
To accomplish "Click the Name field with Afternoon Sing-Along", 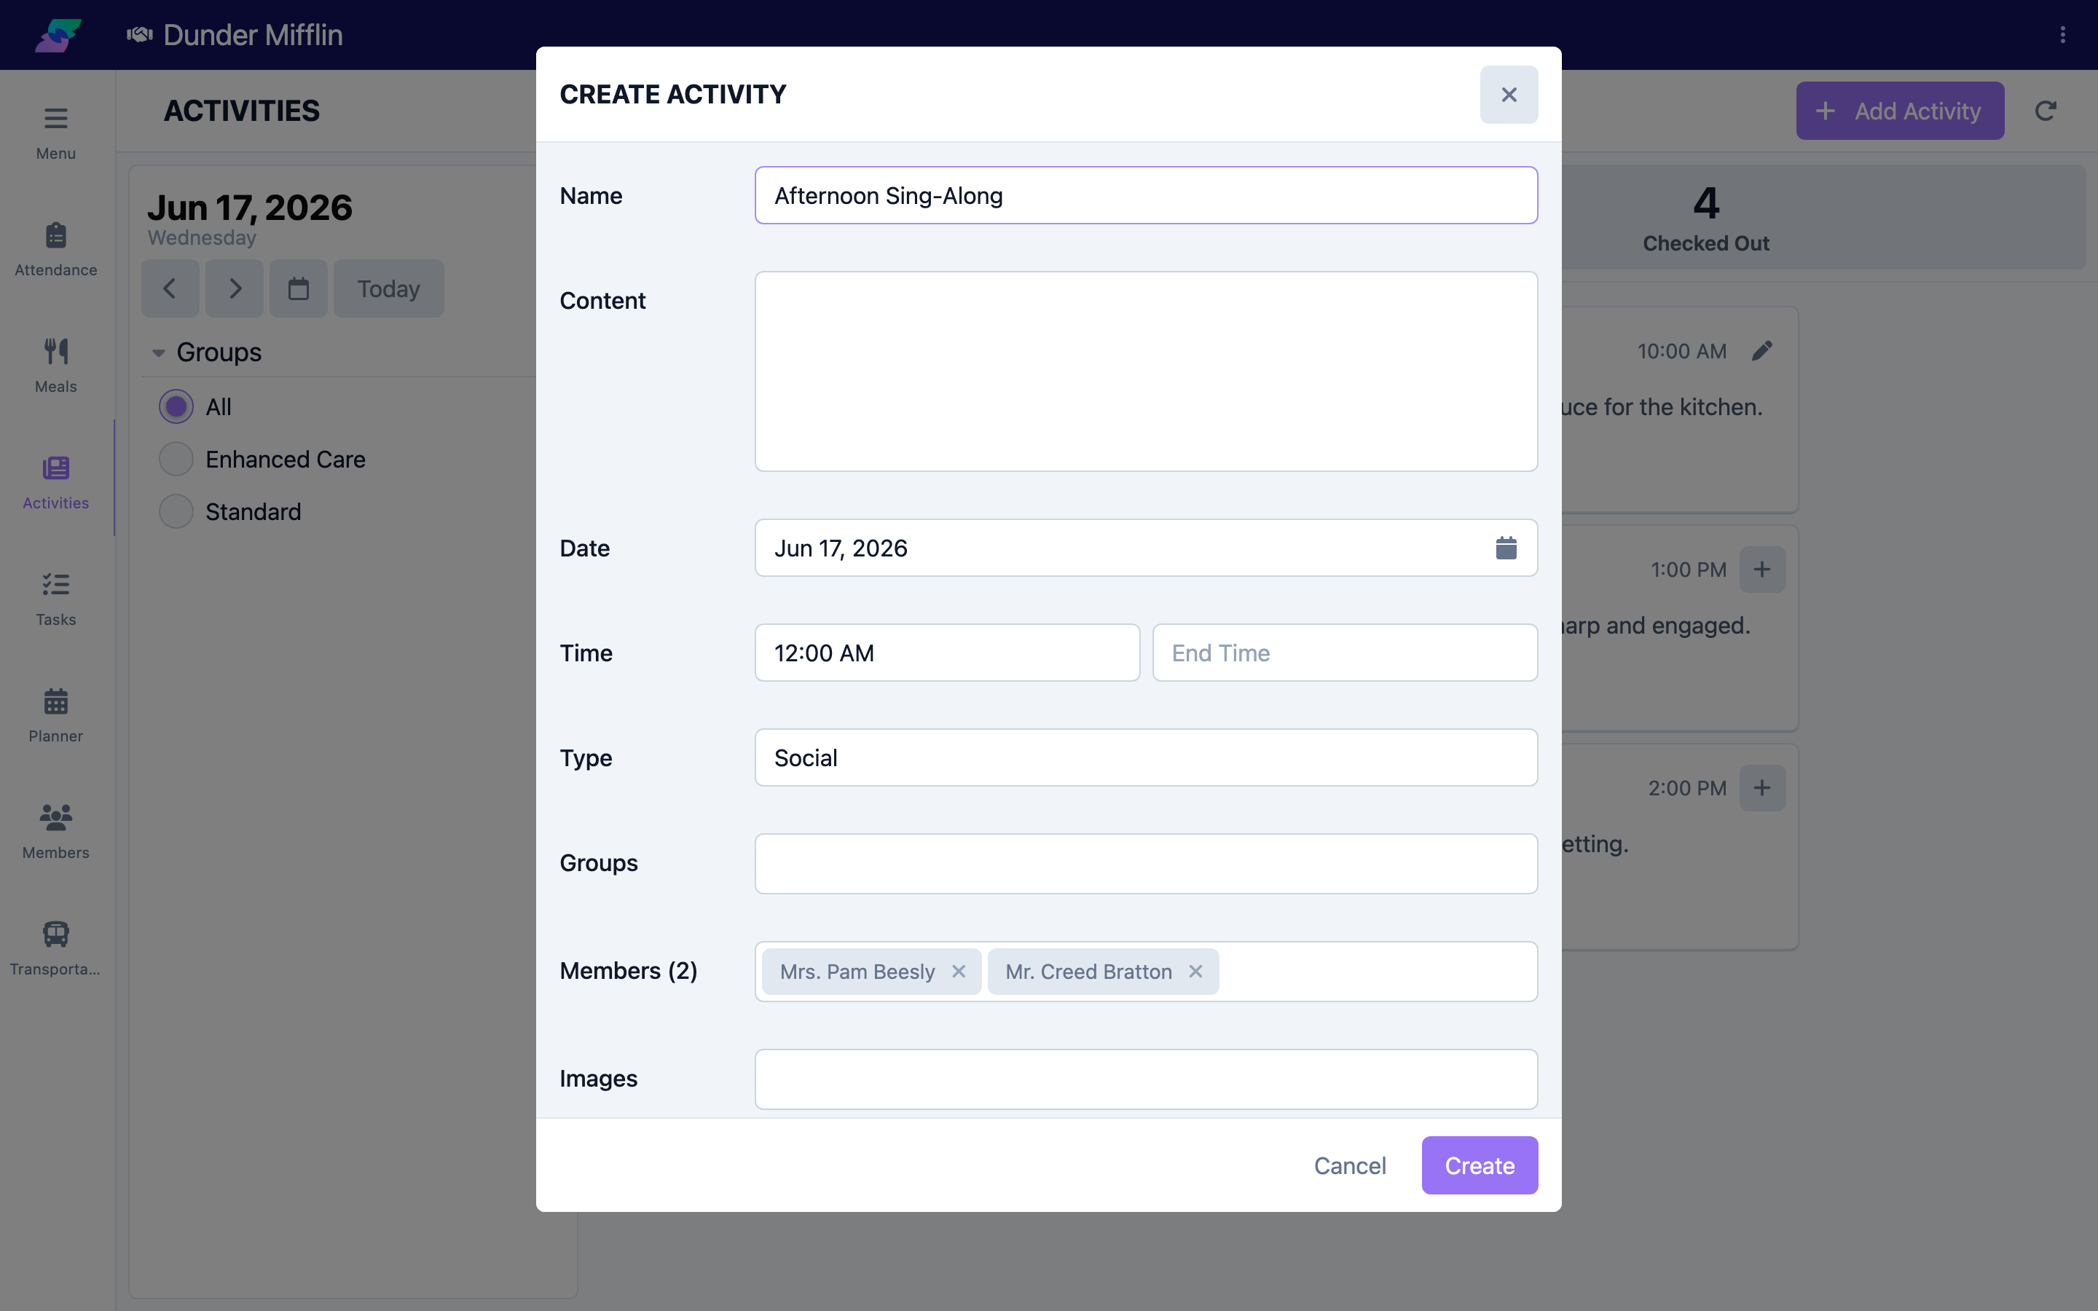I will pos(1146,195).
